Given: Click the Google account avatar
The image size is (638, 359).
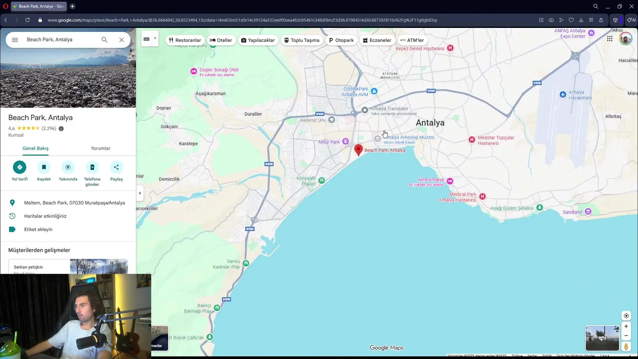Looking at the screenshot, I should 626,39.
